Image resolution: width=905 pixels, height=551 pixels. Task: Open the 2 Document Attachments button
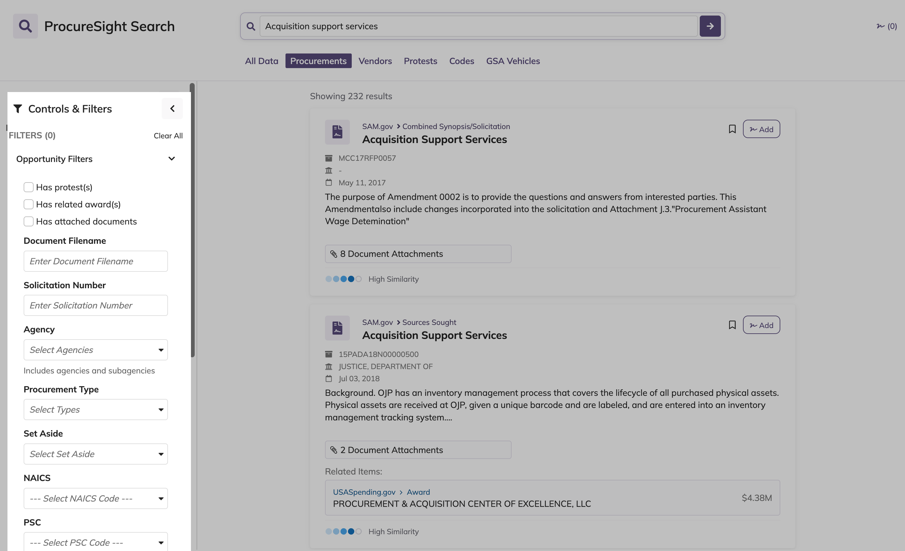coord(418,450)
